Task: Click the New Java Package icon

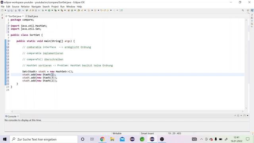Action: click(x=69, y=10)
